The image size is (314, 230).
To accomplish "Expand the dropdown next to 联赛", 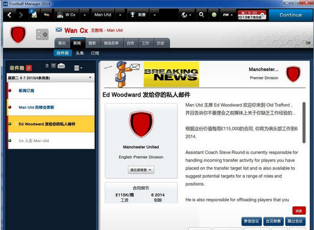I will pyautogui.click(x=155, y=15).
